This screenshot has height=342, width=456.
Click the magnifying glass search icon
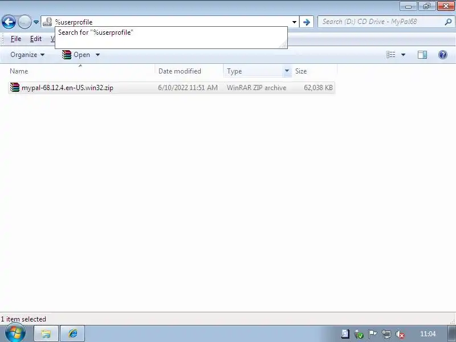click(449, 22)
